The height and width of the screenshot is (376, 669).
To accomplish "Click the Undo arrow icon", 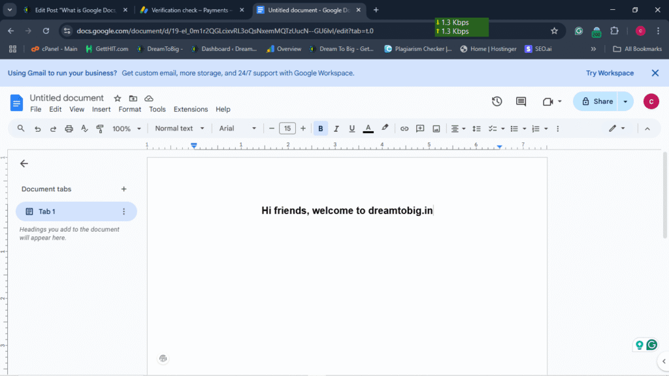I will pos(38,129).
